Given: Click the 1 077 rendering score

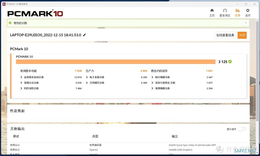Looking at the screenshot, I should 209,83.
